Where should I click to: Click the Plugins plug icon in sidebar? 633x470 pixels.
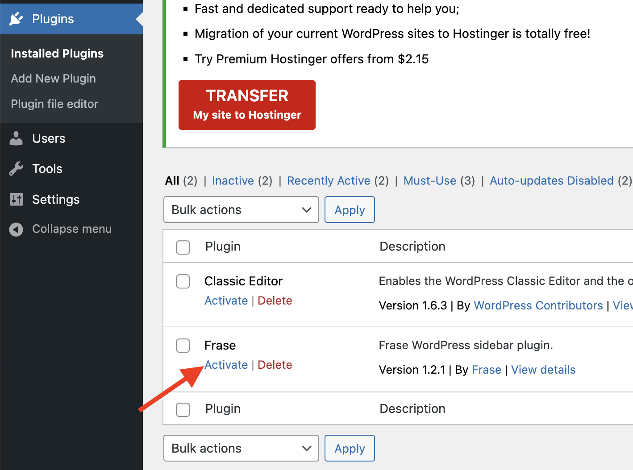tap(16, 19)
